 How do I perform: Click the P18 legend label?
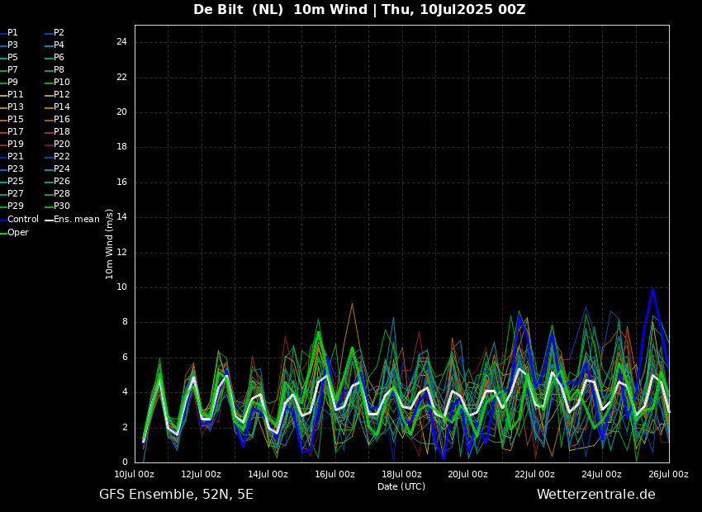(62, 132)
